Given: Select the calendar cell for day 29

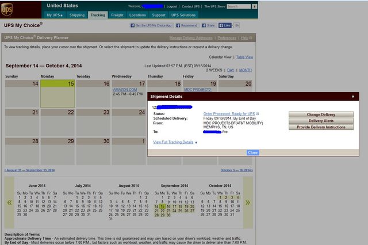Looking at the screenshot, I should (57, 151).
